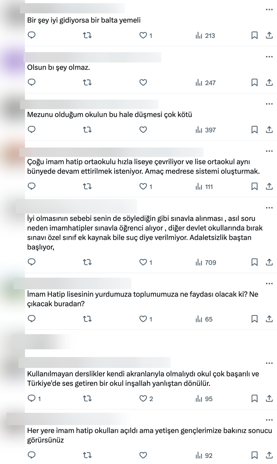
Task: Share the "Her yere imam hatip" tweet
Action: (x=270, y=455)
